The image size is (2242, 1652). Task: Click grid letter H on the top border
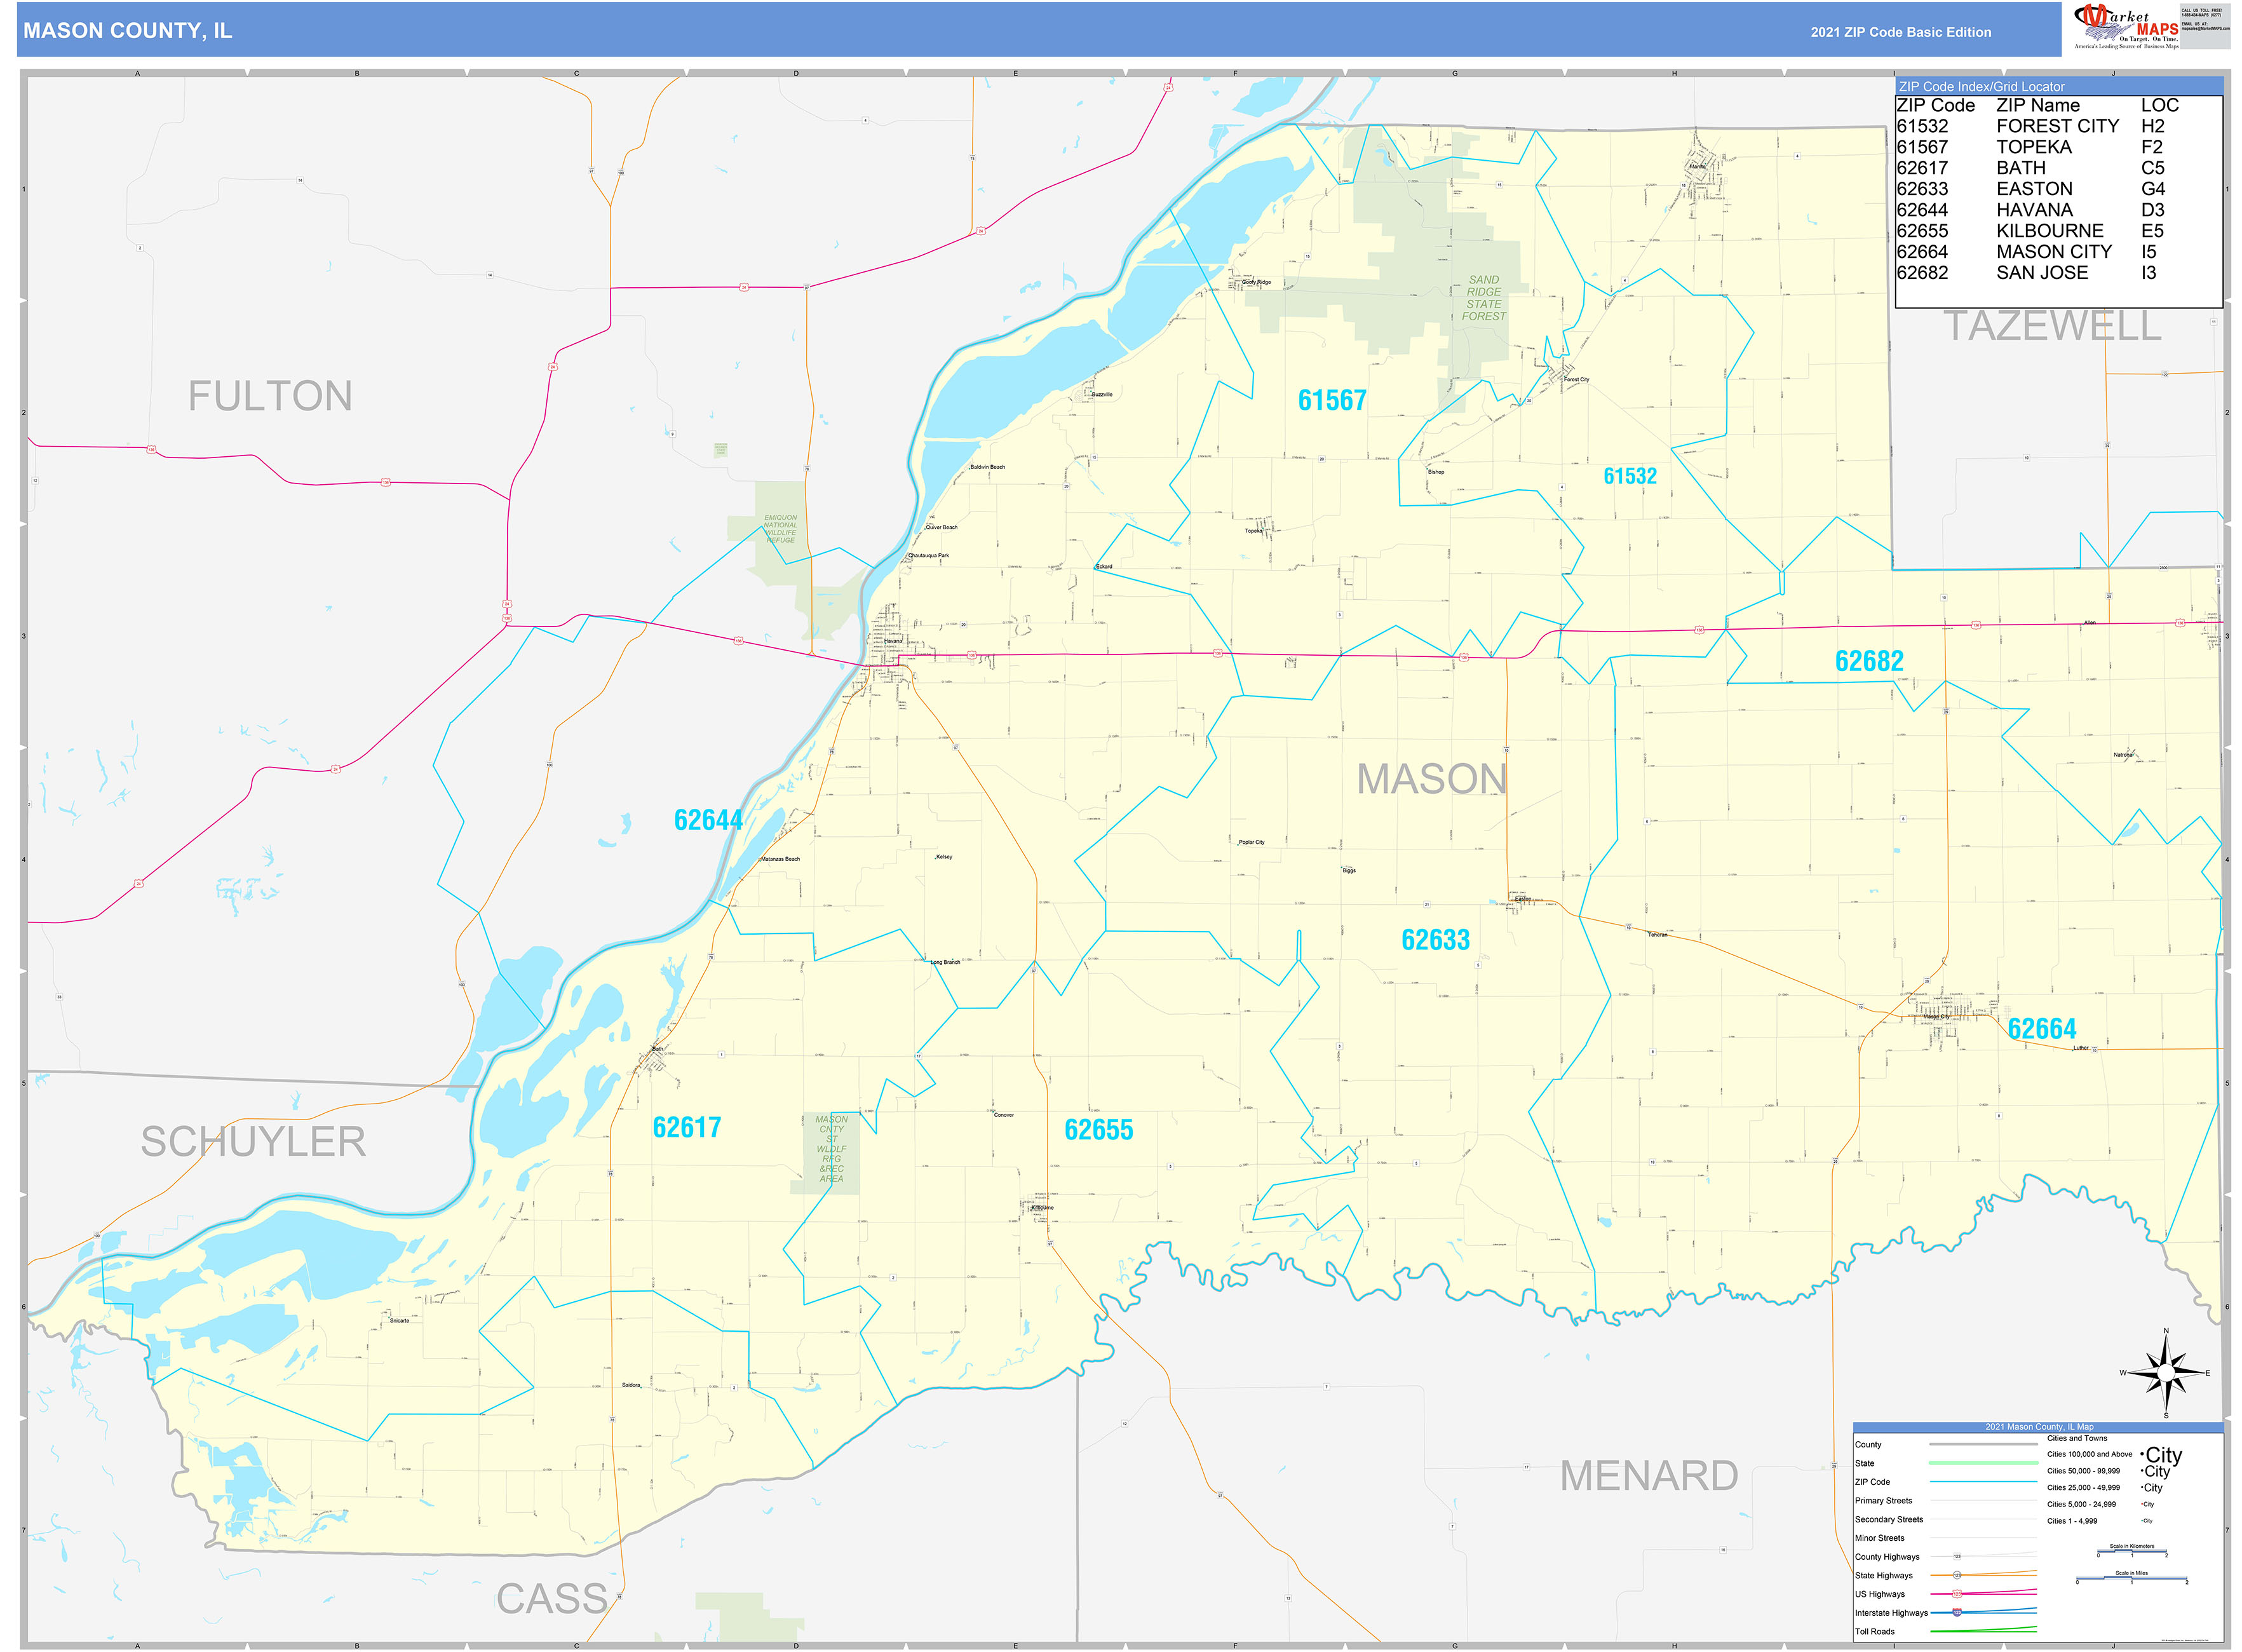(1674, 73)
